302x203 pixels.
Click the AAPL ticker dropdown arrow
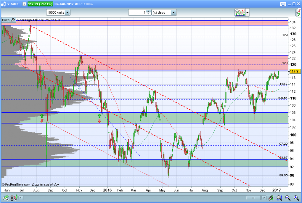[8, 4]
